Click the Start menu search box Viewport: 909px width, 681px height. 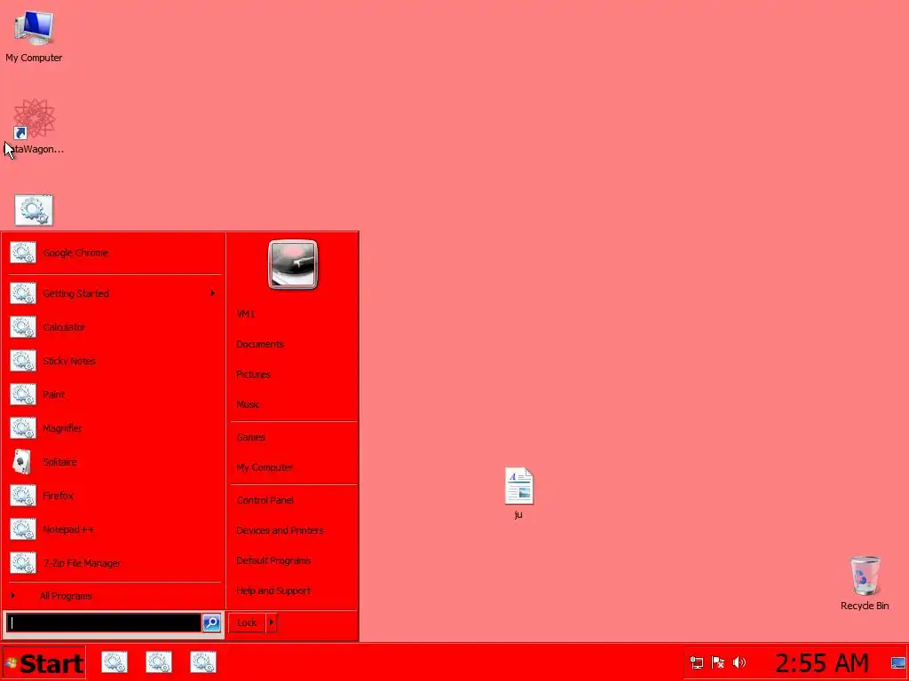click(104, 623)
